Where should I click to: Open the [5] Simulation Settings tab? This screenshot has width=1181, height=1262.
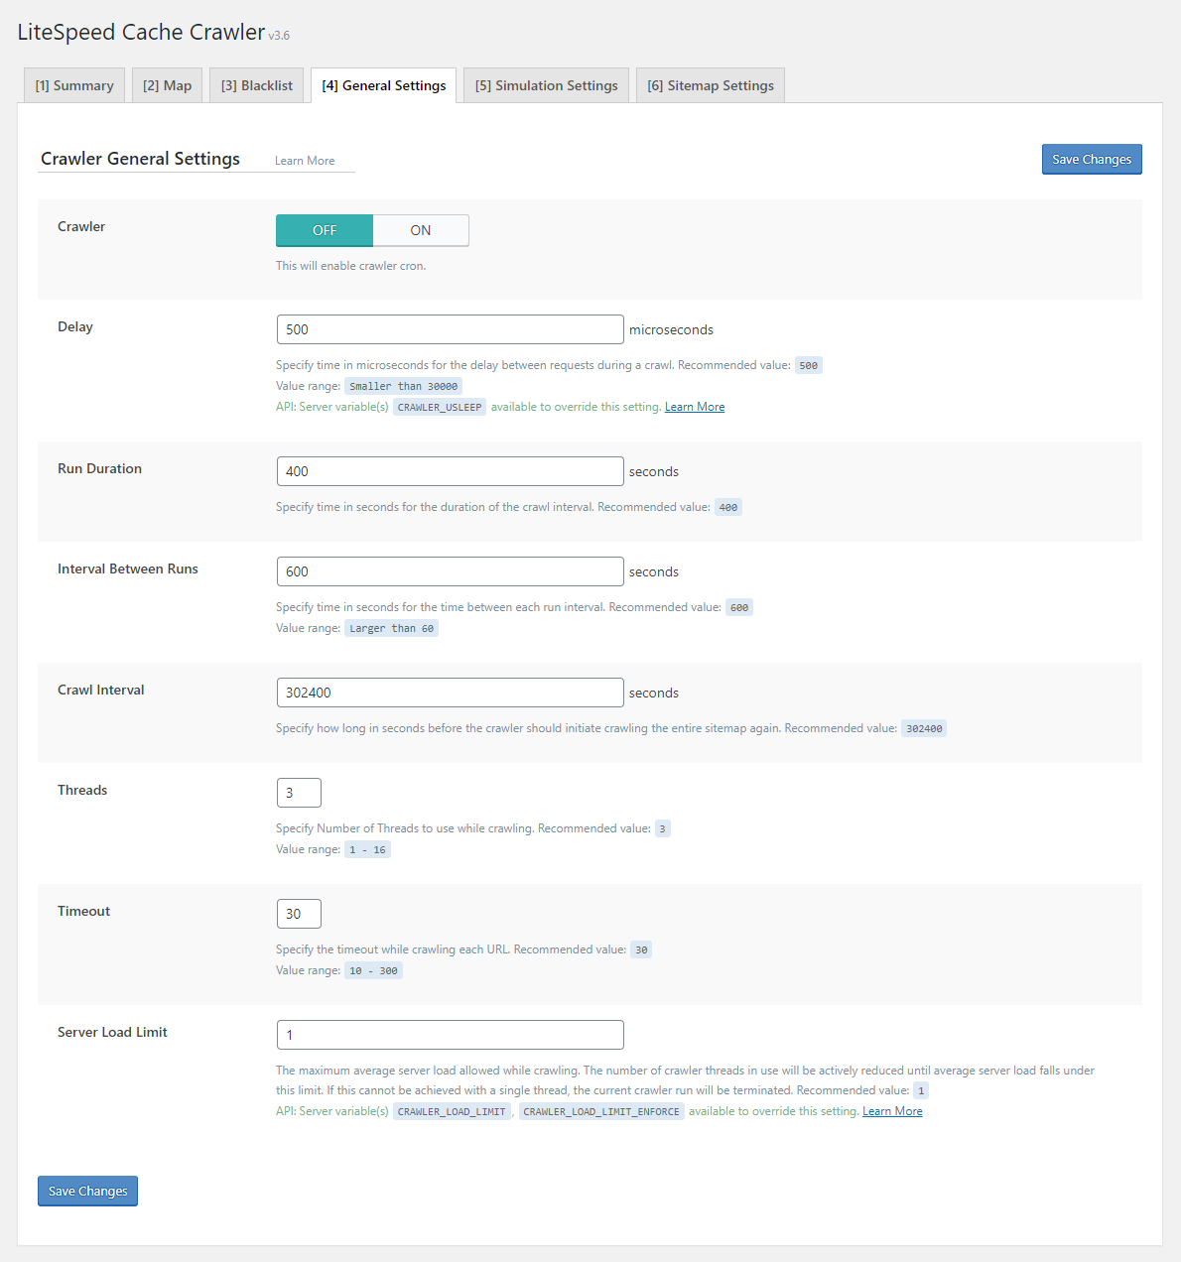546,85
